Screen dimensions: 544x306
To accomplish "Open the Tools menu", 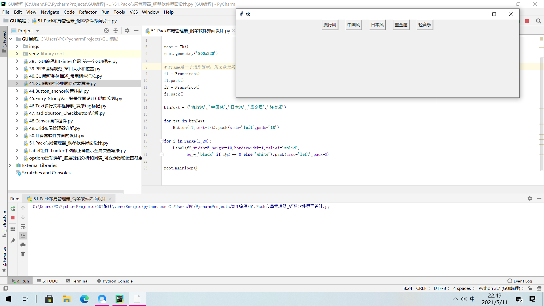I will (119, 12).
